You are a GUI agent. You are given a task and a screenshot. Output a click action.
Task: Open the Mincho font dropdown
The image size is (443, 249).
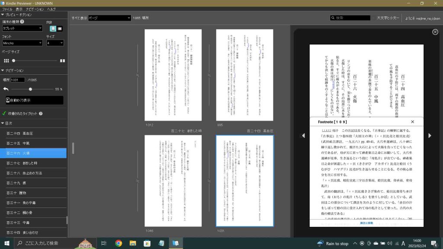(22, 43)
